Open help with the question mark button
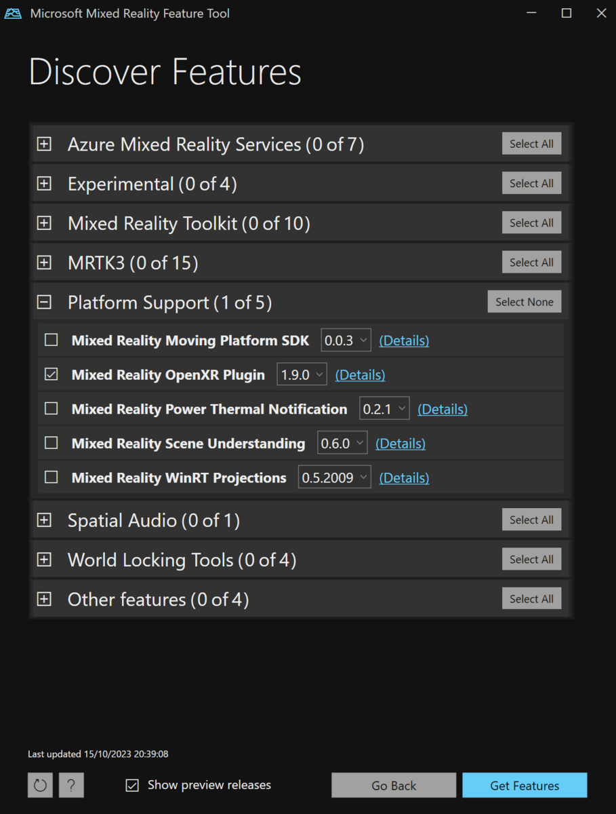616x814 pixels. 71,786
